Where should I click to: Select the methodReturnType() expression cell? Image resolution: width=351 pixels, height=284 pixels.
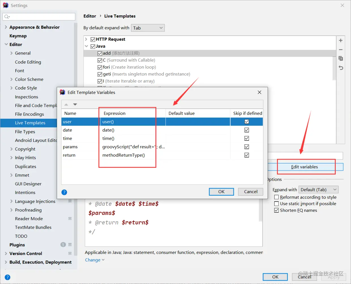tap(133, 155)
